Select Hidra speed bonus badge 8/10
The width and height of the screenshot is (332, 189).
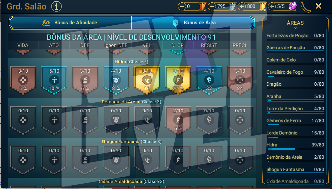(147, 80)
